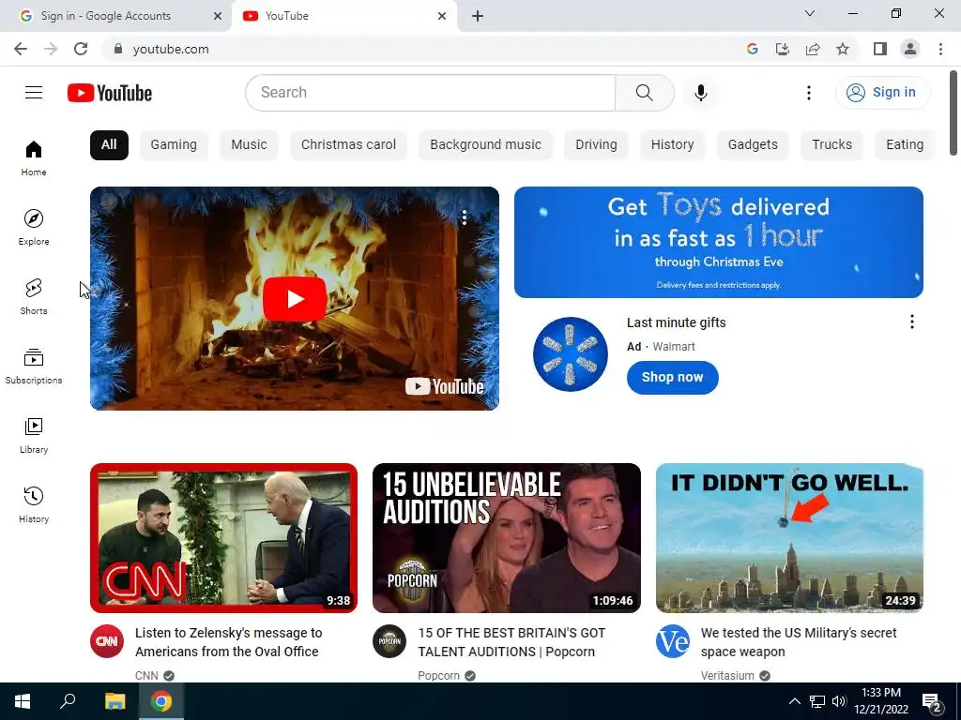Viewport: 961px width, 720px height.
Task: Click the CNN channel avatar
Action: (107, 641)
